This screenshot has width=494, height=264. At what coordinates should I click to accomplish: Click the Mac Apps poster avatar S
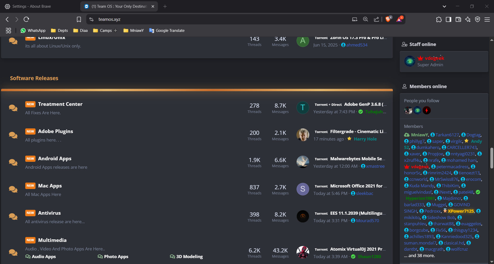tap(303, 189)
